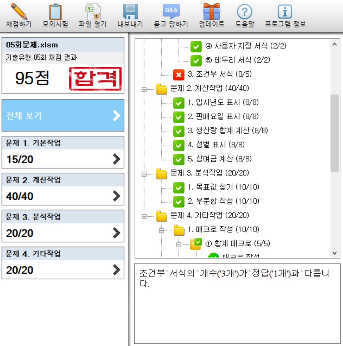Click the 업데이트 gift box icon
This screenshot has height=346, width=343.
pyautogui.click(x=212, y=11)
